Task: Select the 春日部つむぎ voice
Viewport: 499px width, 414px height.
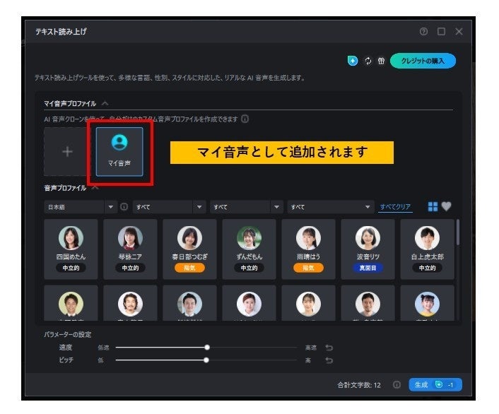Action: click(189, 249)
